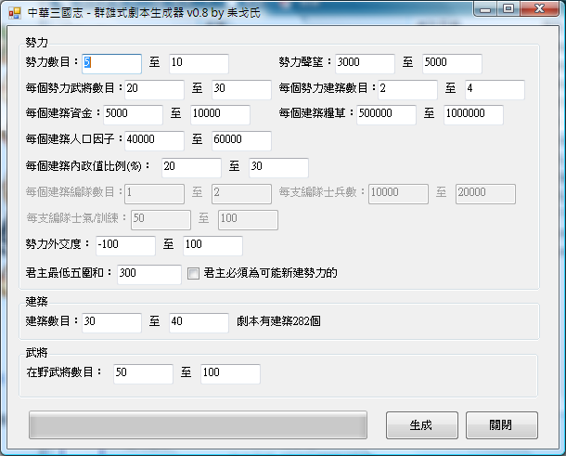Click 每個勢力武將數目 maximum field 30

[x=241, y=89]
